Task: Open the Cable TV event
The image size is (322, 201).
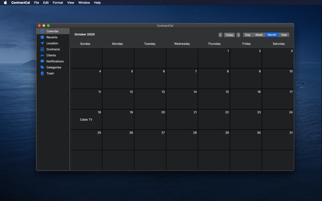Action: [x=86, y=119]
